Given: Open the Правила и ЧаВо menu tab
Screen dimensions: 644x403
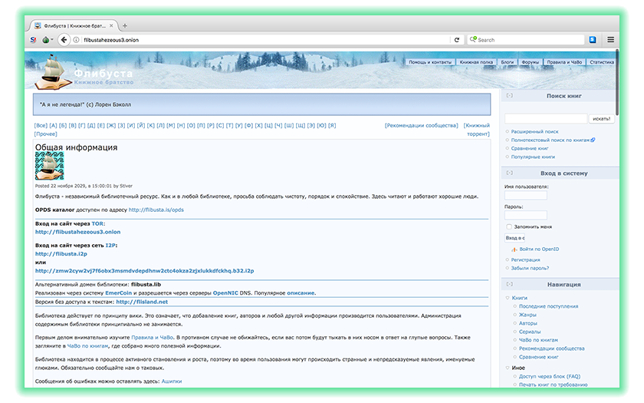Looking at the screenshot, I should pos(564,62).
